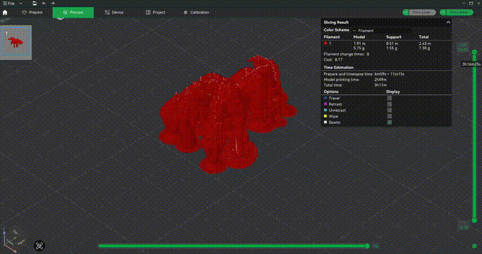Click the Print plate button

(459, 12)
